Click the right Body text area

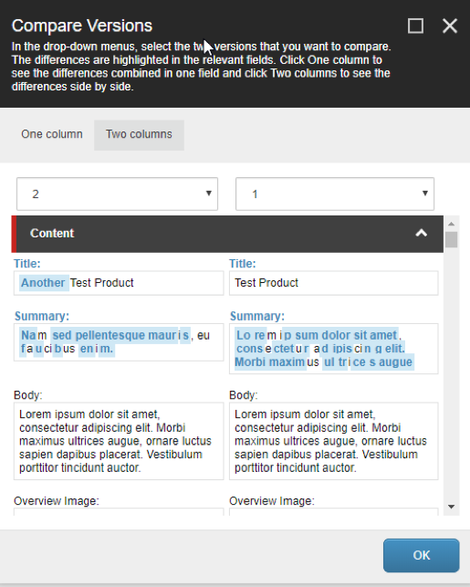[x=333, y=441]
